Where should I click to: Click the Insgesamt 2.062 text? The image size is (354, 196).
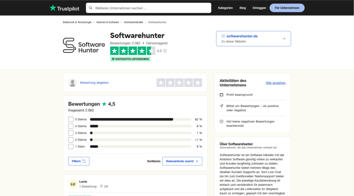pyautogui.click(x=81, y=110)
